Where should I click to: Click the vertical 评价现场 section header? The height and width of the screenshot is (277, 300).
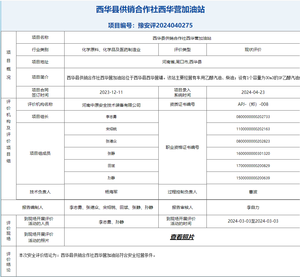click(9, 231)
